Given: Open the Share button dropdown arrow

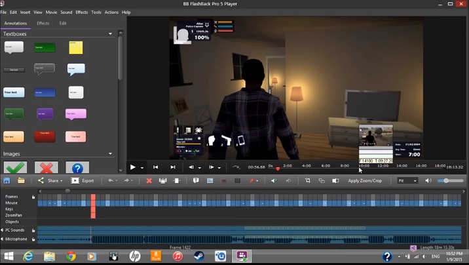Looking at the screenshot, I should coord(62,181).
